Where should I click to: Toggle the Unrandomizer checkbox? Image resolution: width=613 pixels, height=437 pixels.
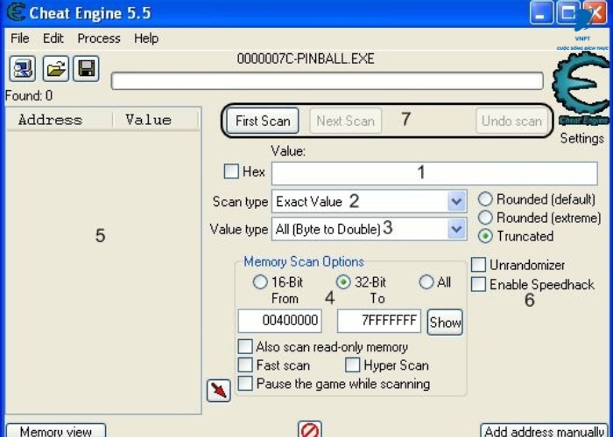[x=478, y=265]
